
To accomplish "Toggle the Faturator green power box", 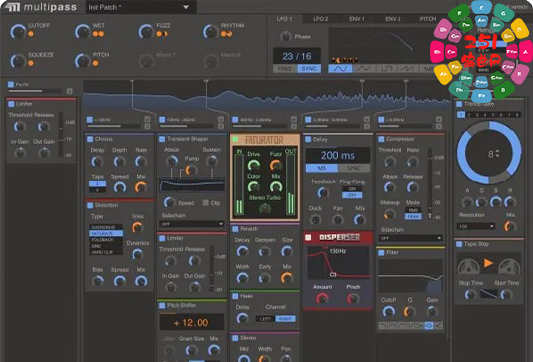I will tap(235, 140).
